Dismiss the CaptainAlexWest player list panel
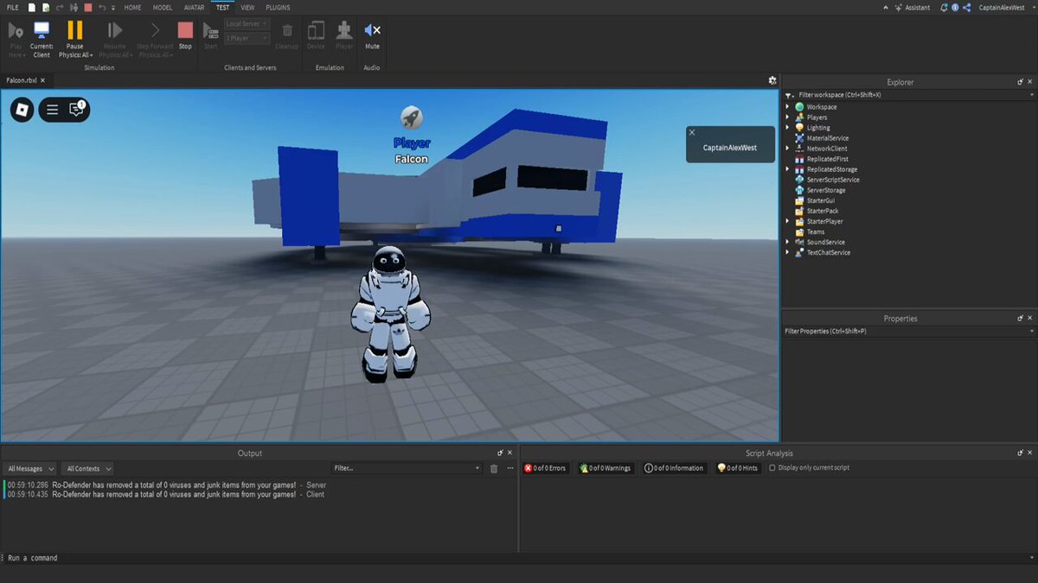This screenshot has height=583, width=1038. (692, 133)
